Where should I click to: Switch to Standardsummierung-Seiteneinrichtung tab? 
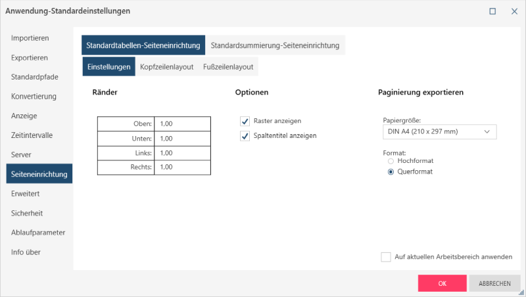(x=275, y=45)
